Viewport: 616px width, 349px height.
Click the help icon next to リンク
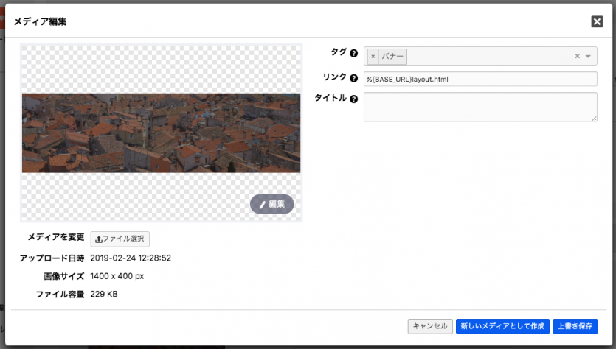coord(353,78)
